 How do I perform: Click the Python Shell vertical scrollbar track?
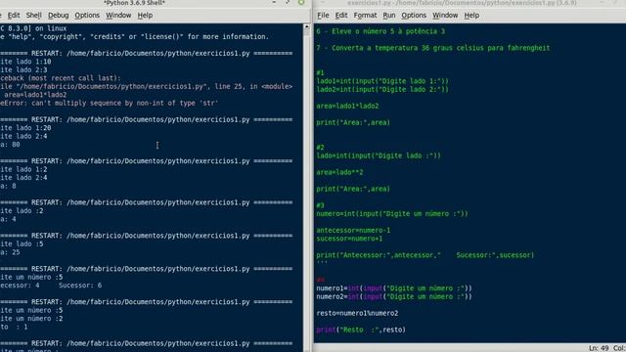306,188
